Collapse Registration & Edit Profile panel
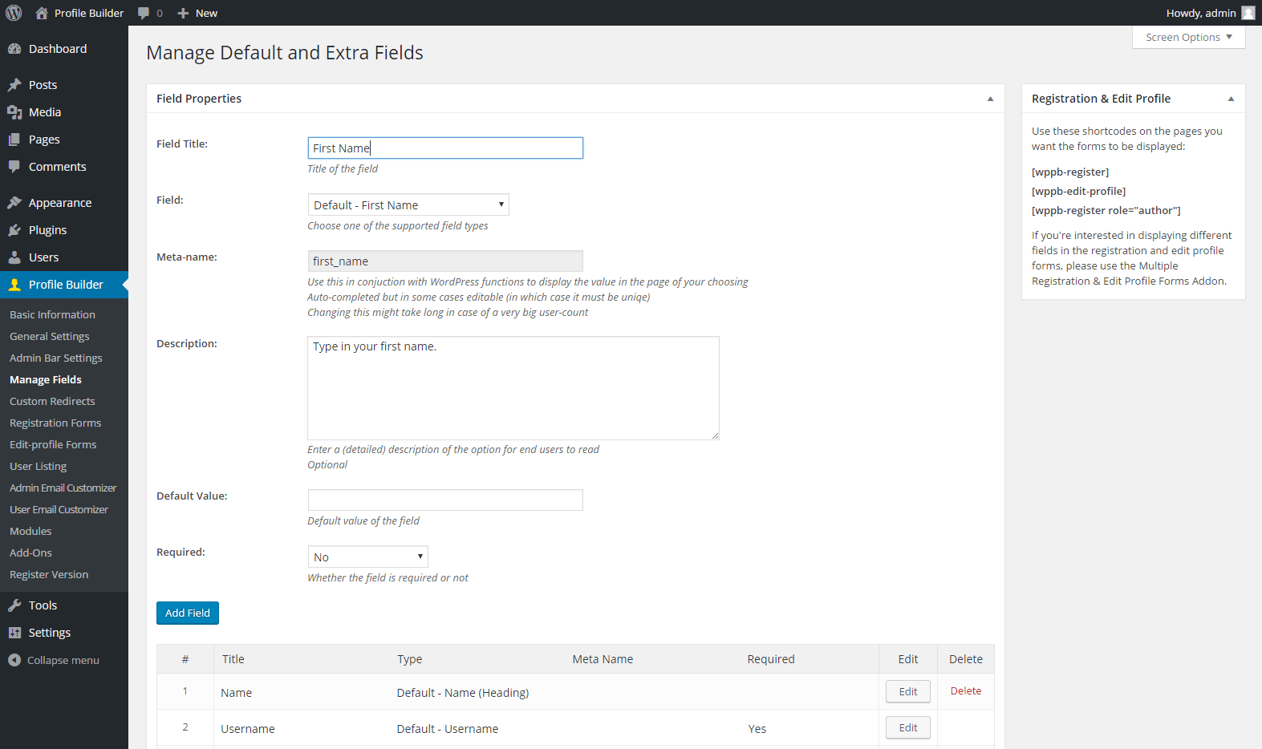The height and width of the screenshot is (749, 1262). pyautogui.click(x=1231, y=99)
